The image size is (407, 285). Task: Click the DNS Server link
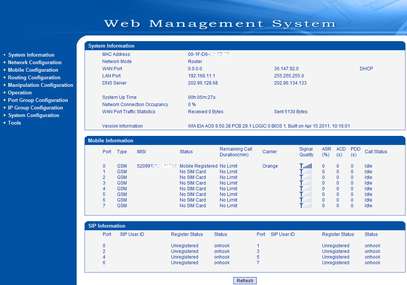(114, 83)
